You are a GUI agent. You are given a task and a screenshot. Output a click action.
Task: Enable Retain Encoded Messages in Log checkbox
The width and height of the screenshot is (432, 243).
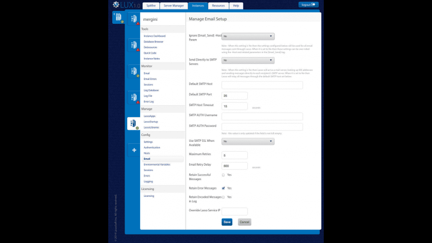(223, 197)
